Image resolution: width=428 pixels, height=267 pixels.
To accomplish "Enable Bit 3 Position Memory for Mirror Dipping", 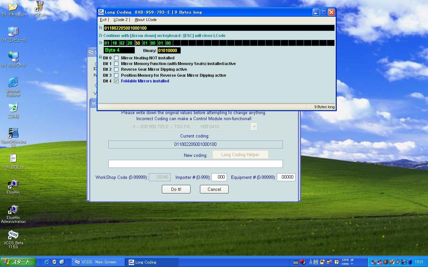I will click(116, 75).
